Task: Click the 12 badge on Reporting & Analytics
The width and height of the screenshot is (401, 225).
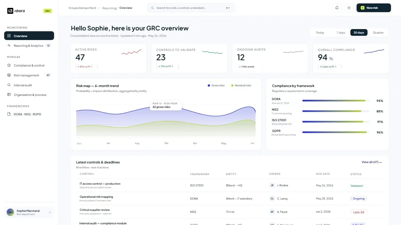Action: coord(48,45)
